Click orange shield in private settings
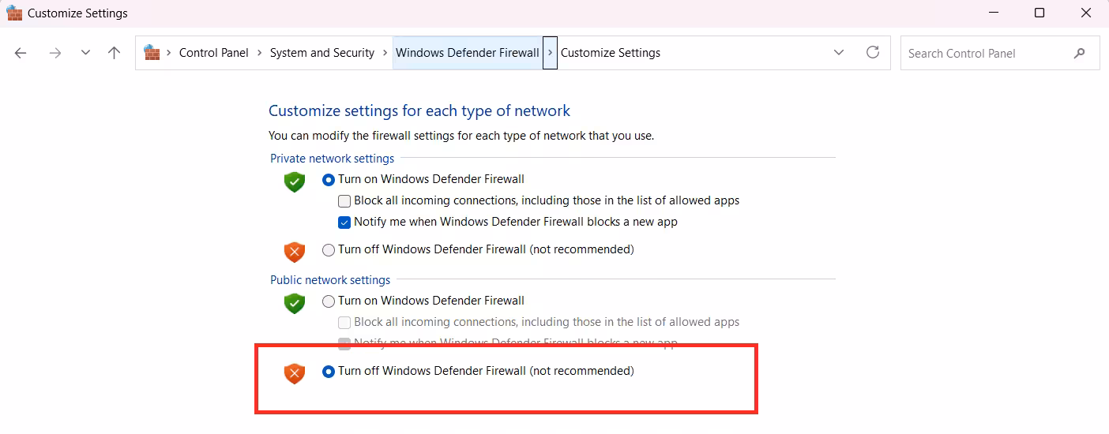Viewport: 1109px width, 434px height. 295,252
